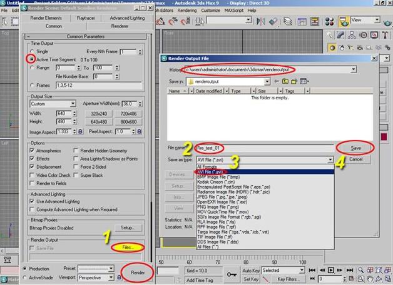Open the Hierarchy panel icon

tap(352, 35)
